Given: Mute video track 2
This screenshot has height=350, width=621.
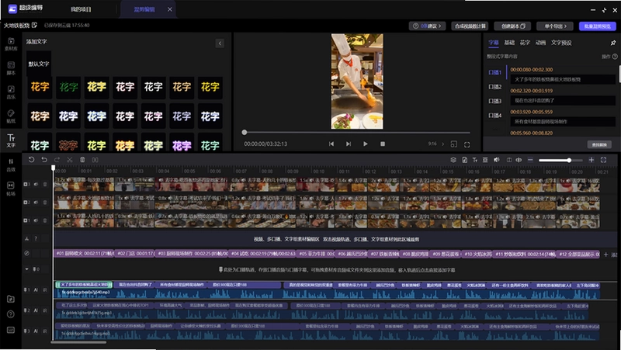Looking at the screenshot, I should click(x=36, y=203).
